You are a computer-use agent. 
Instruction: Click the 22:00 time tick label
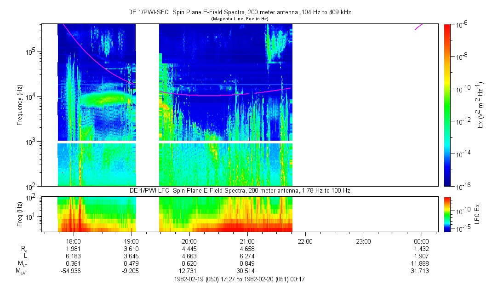[305, 241]
